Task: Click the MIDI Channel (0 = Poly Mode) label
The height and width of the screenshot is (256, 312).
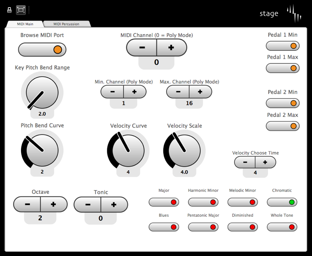Action: 157,35
